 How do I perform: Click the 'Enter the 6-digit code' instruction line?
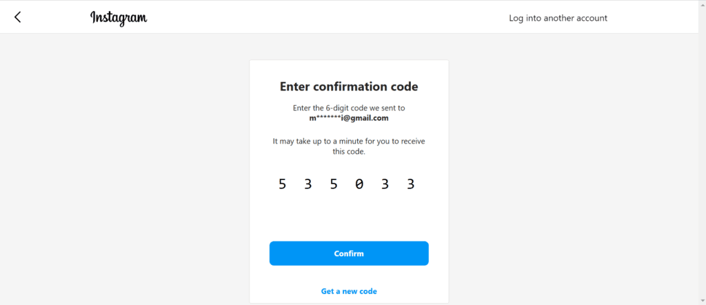click(349, 108)
